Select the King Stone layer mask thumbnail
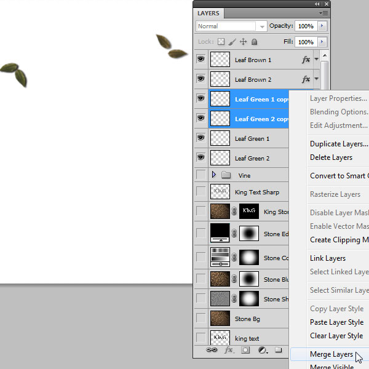Viewport: 369px width, 369px height. point(249,211)
